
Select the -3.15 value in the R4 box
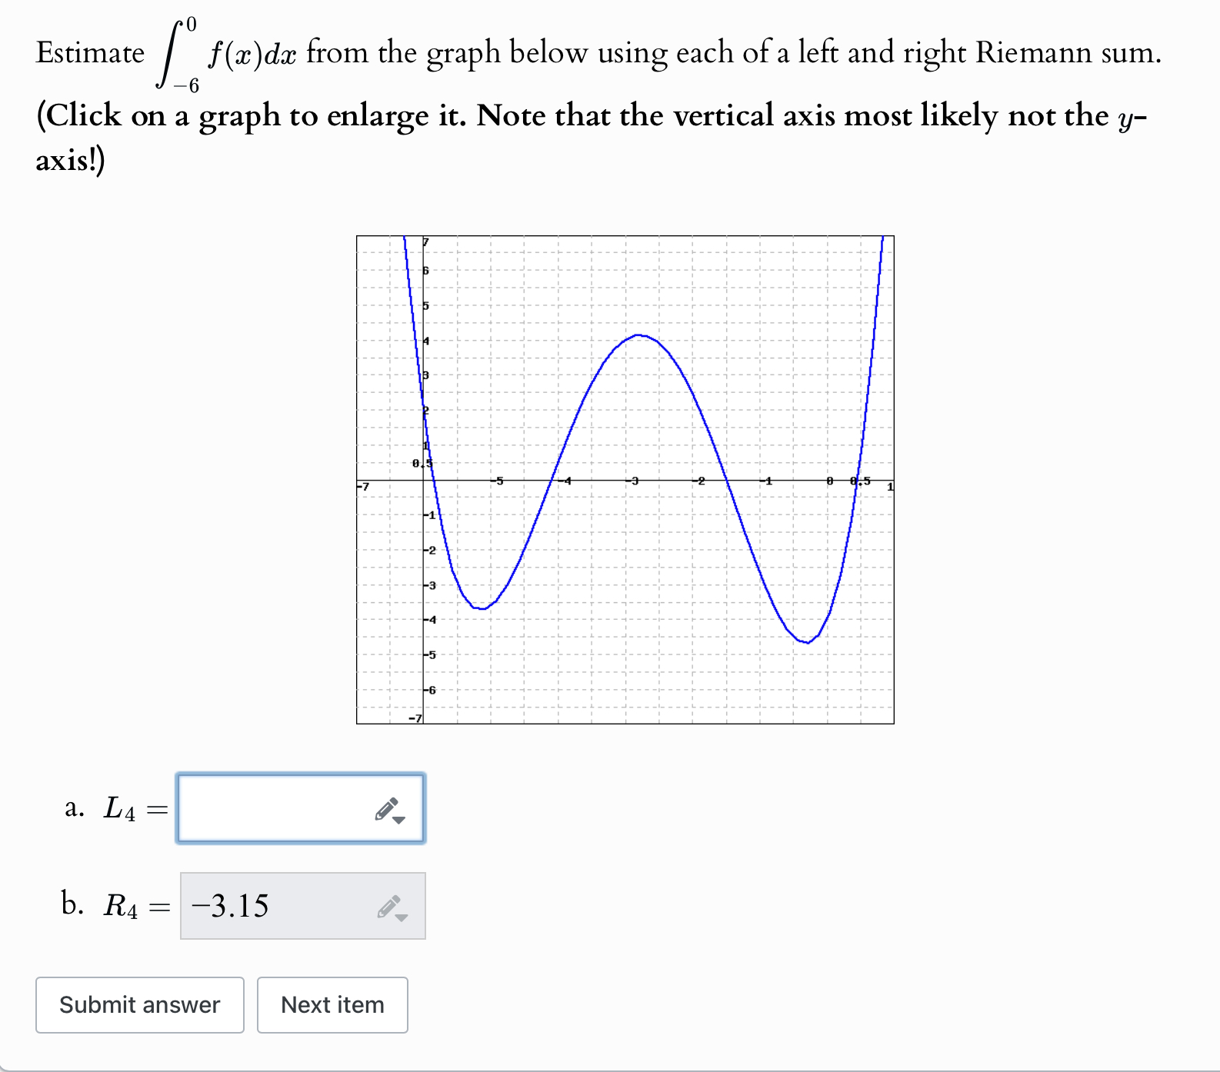coord(228,906)
